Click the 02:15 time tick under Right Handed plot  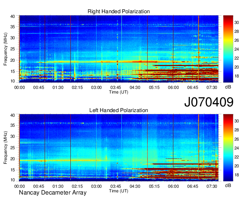click(77, 87)
